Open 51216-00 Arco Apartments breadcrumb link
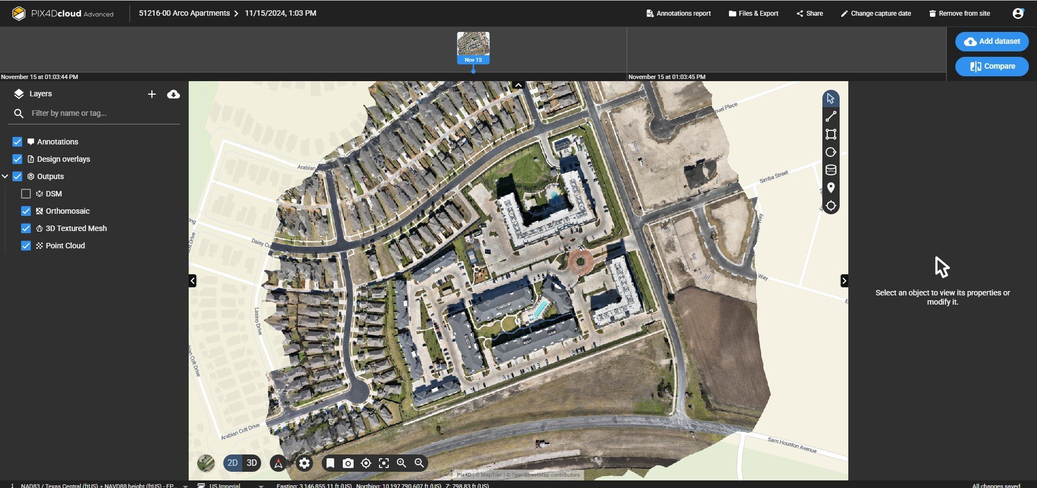The width and height of the screenshot is (1037, 488). (184, 13)
